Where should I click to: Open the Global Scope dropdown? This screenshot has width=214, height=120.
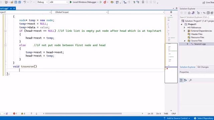pyautogui.click(x=80, y=12)
